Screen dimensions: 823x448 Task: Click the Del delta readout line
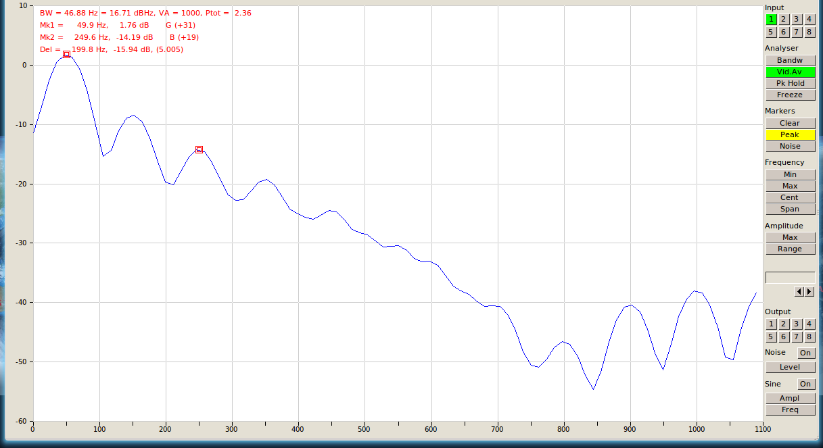112,49
